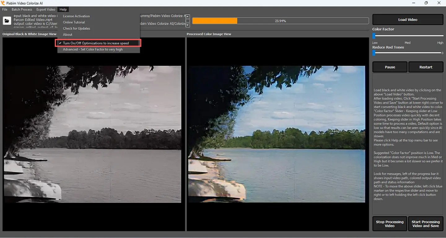The width and height of the screenshot is (446, 238).
Task: Click the Load Video button
Action: coord(408,19)
